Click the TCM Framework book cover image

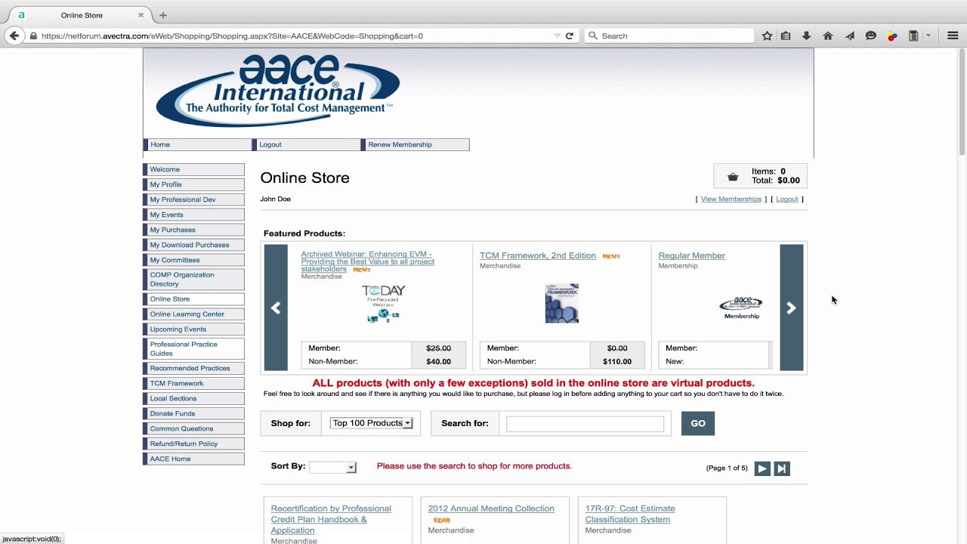(562, 303)
